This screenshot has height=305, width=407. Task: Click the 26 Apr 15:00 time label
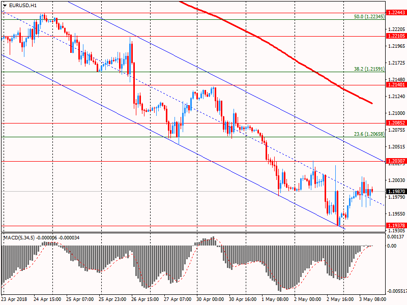pyautogui.click(x=146, y=299)
